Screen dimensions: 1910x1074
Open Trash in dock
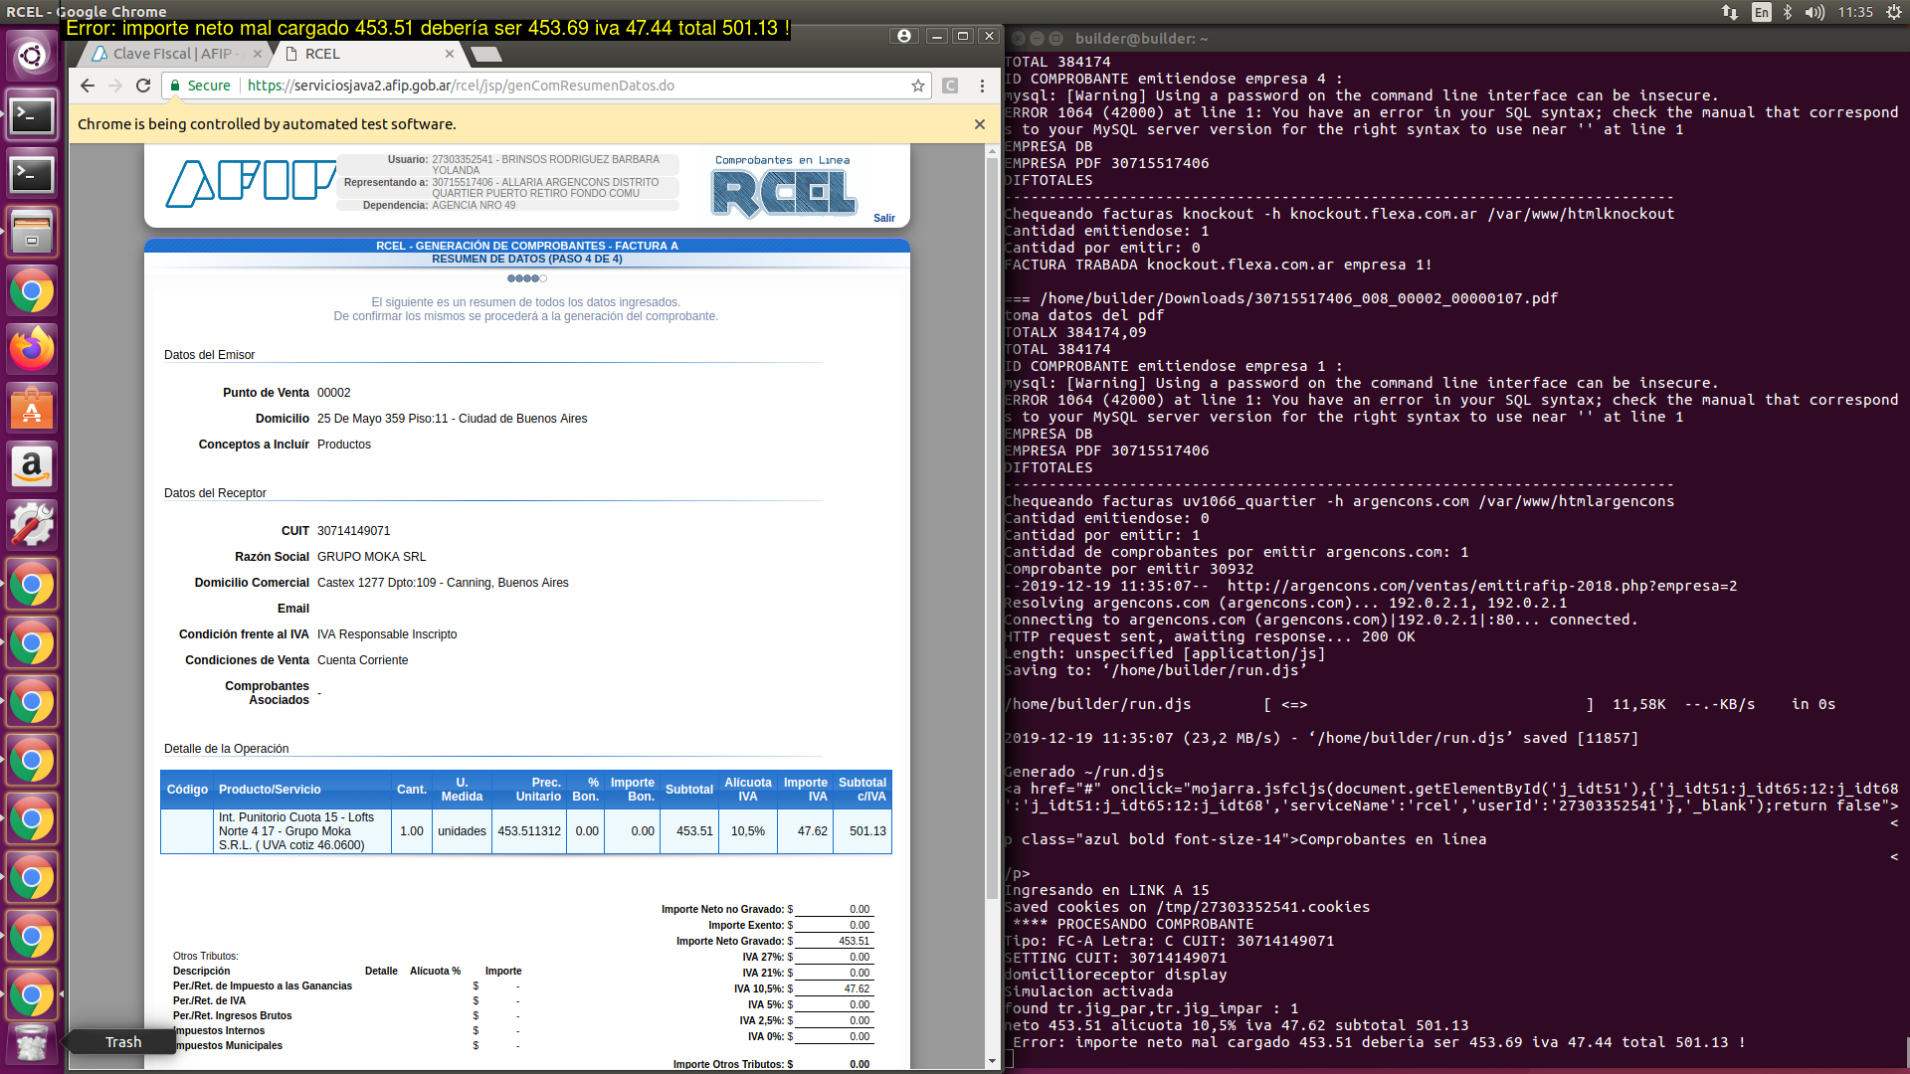32,1044
